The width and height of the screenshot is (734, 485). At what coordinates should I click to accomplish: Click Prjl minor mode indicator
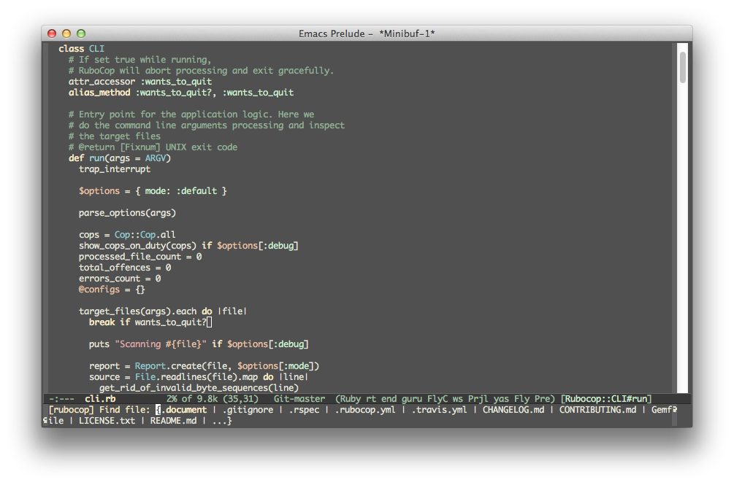[x=478, y=398]
